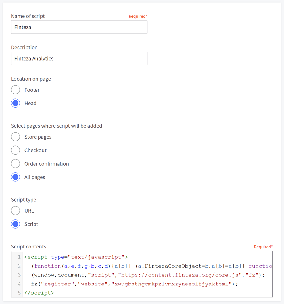The height and width of the screenshot is (304, 284).
Task: Click the closing </script> tag on line 5
Action: [x=39, y=293]
